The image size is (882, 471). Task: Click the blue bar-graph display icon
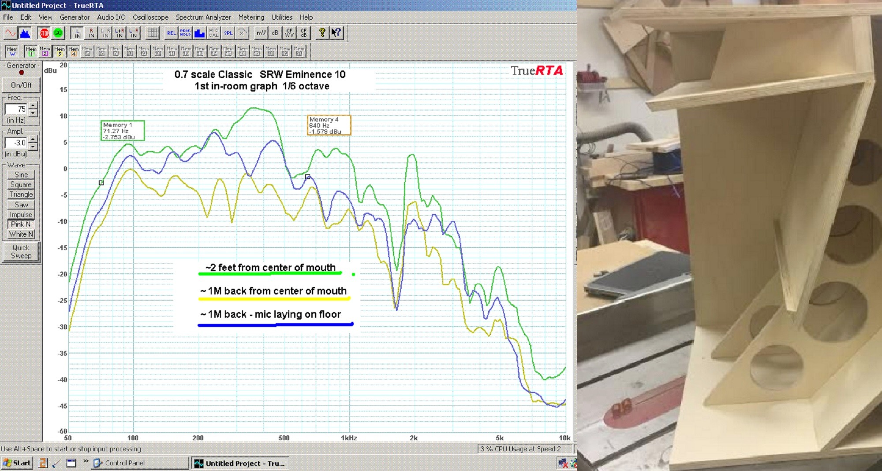(199, 33)
